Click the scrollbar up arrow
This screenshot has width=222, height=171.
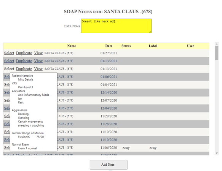[217, 44]
